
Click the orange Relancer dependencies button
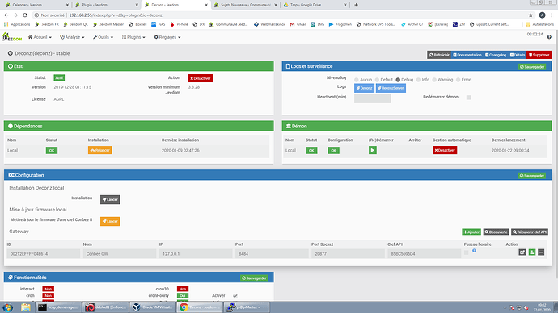[x=100, y=150]
